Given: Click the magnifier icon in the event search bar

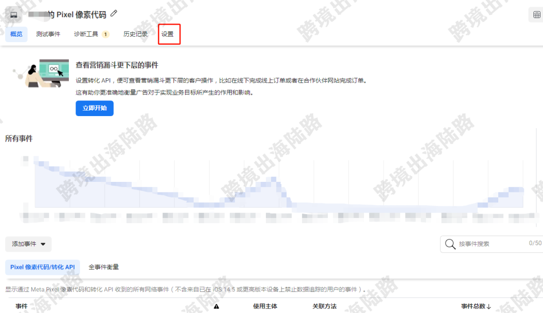Looking at the screenshot, I should point(450,244).
